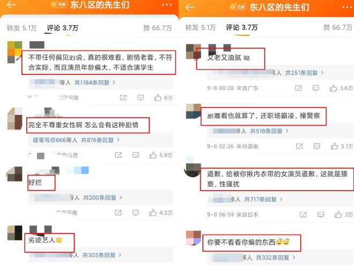
Task: Like the 又老又油腻 comment with 3.6万
Action: (333, 88)
